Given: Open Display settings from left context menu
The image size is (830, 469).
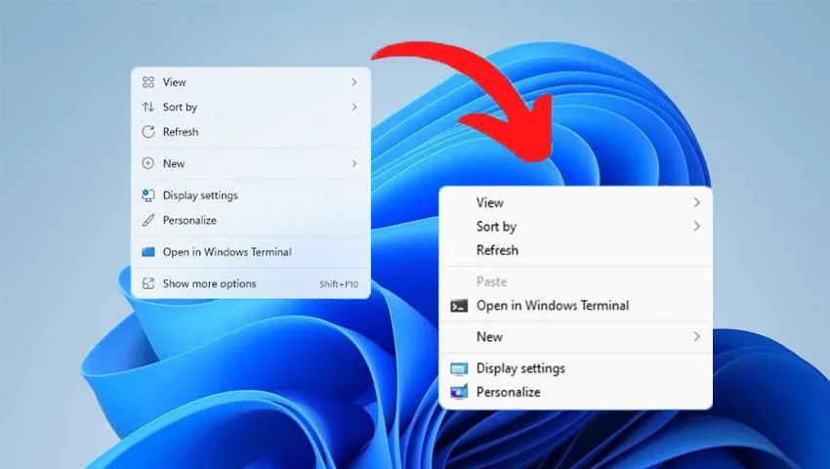Looking at the screenshot, I should (x=251, y=195).
